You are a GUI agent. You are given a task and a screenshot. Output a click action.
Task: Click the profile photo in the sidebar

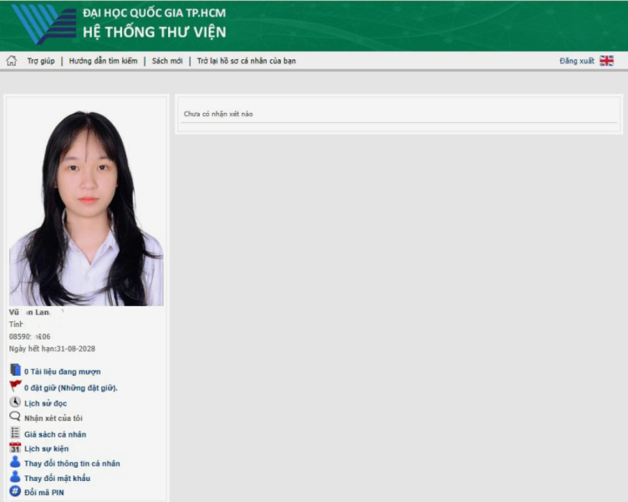click(86, 208)
